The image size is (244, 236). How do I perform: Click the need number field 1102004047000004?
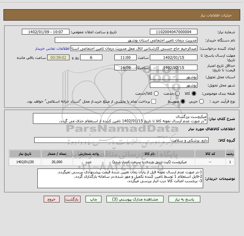174,32
